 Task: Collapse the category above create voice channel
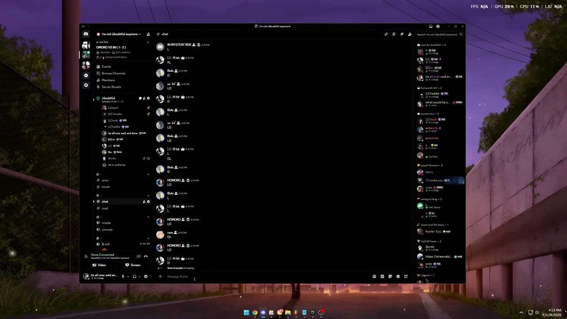[98, 217]
